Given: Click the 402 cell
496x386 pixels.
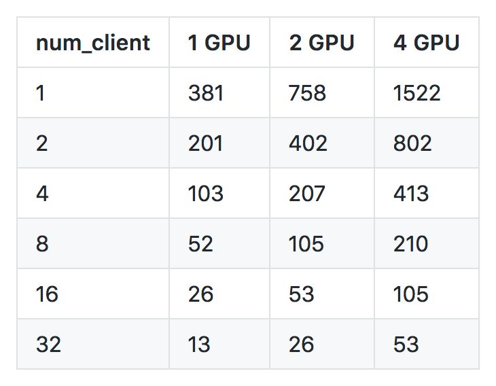Looking at the screenshot, I should click(321, 143).
